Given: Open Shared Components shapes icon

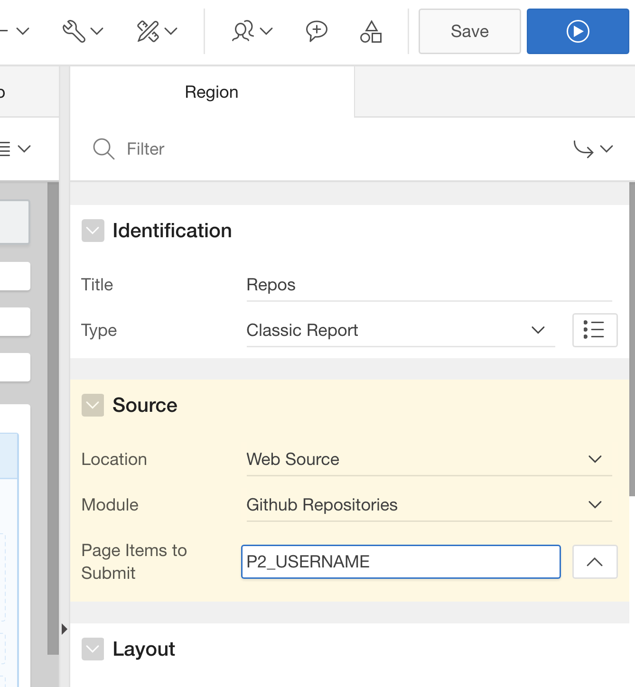Looking at the screenshot, I should 371,31.
